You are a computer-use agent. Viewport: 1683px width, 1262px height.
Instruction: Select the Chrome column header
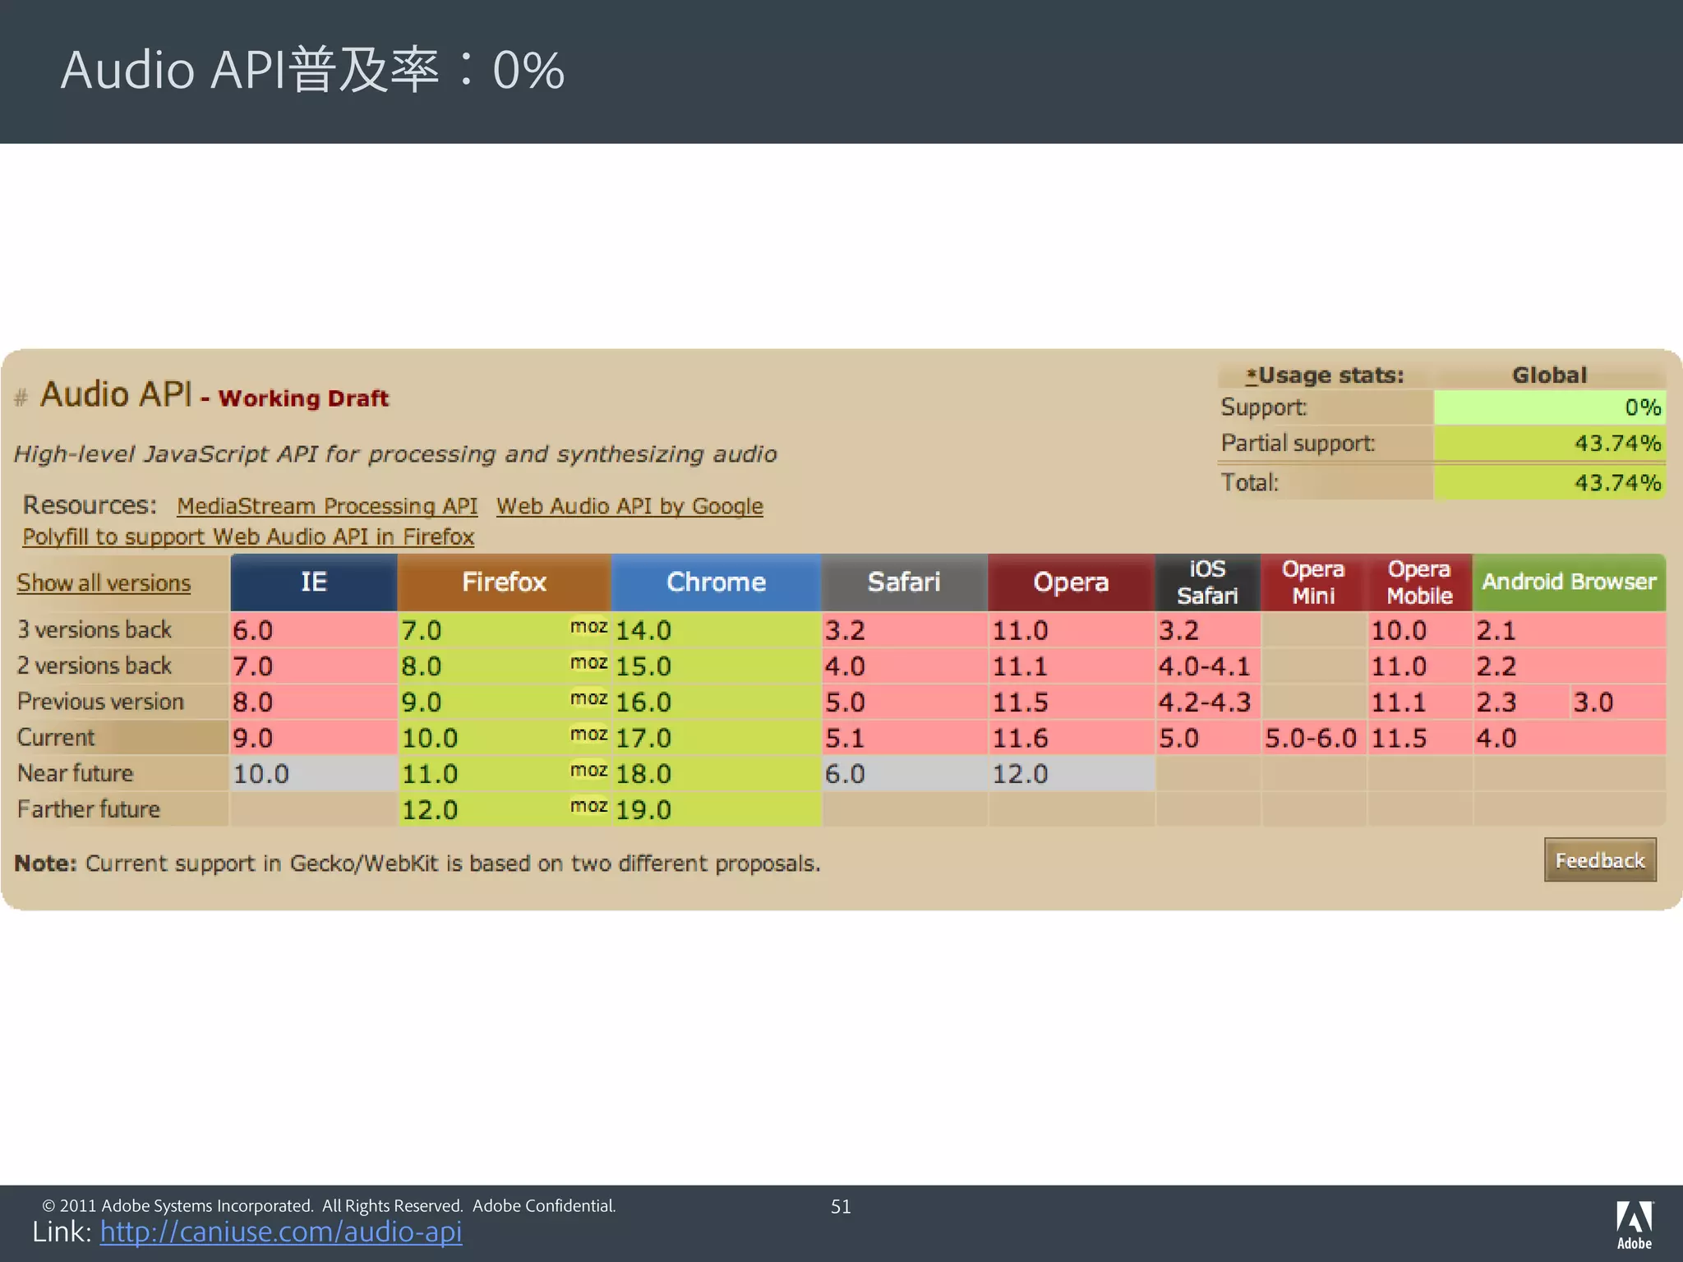click(x=716, y=583)
